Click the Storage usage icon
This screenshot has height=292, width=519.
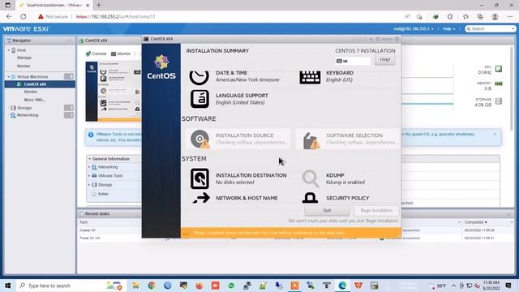pyautogui.click(x=499, y=101)
